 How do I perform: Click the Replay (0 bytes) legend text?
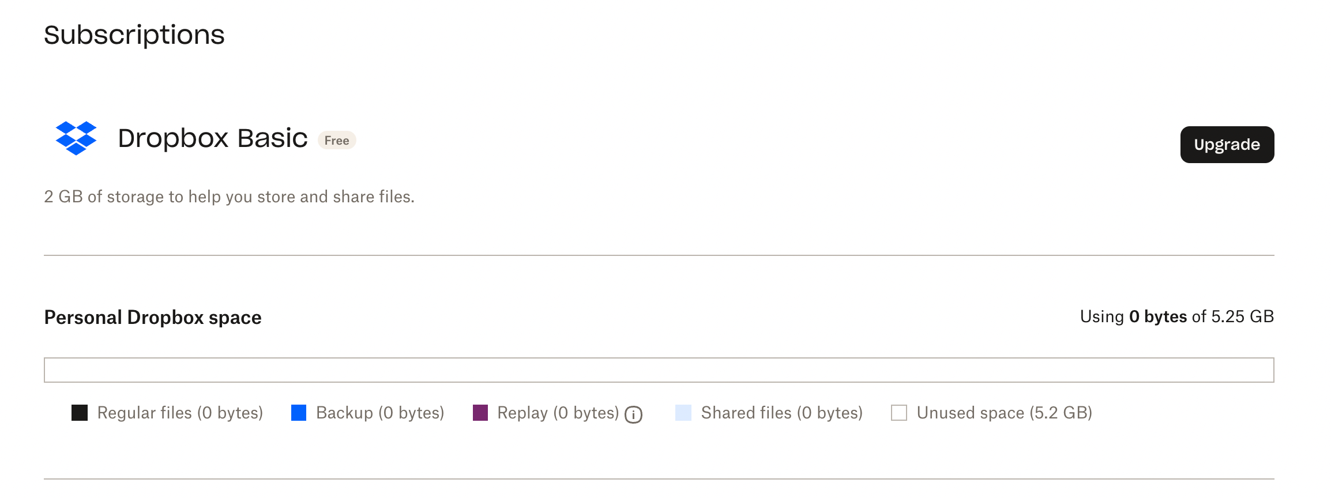[x=558, y=413]
